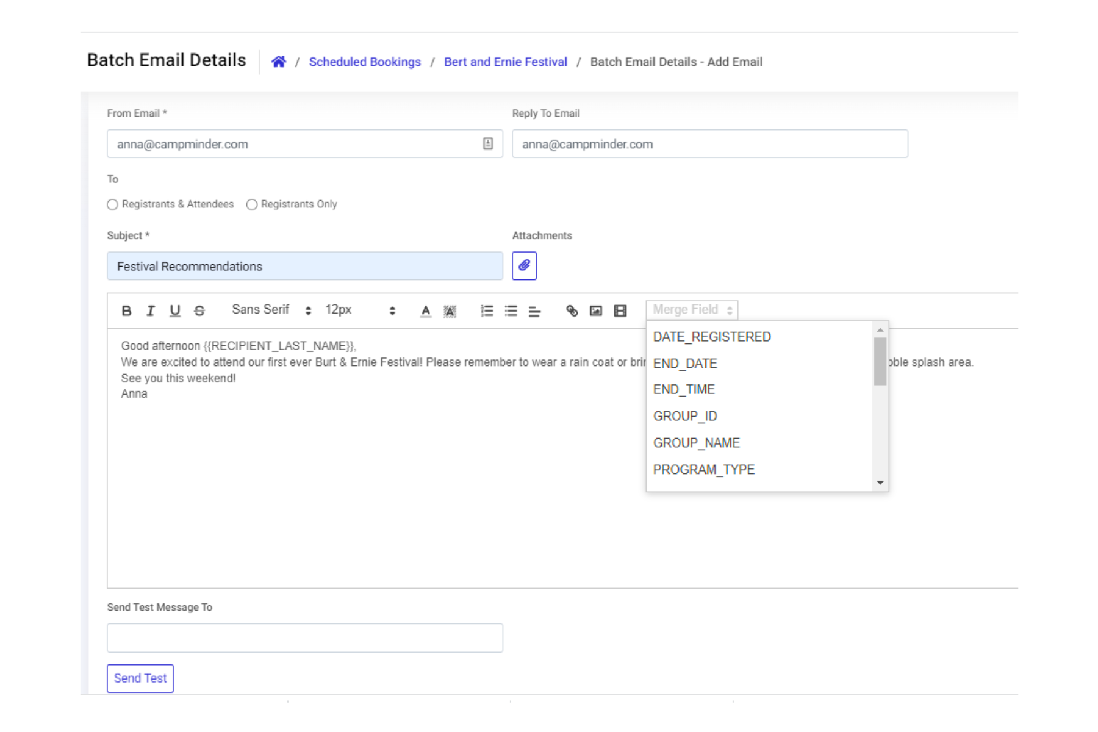Choose GROUP_NAME from merge field list

pos(696,443)
